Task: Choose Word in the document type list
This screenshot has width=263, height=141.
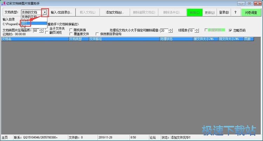Action: click(x=34, y=20)
